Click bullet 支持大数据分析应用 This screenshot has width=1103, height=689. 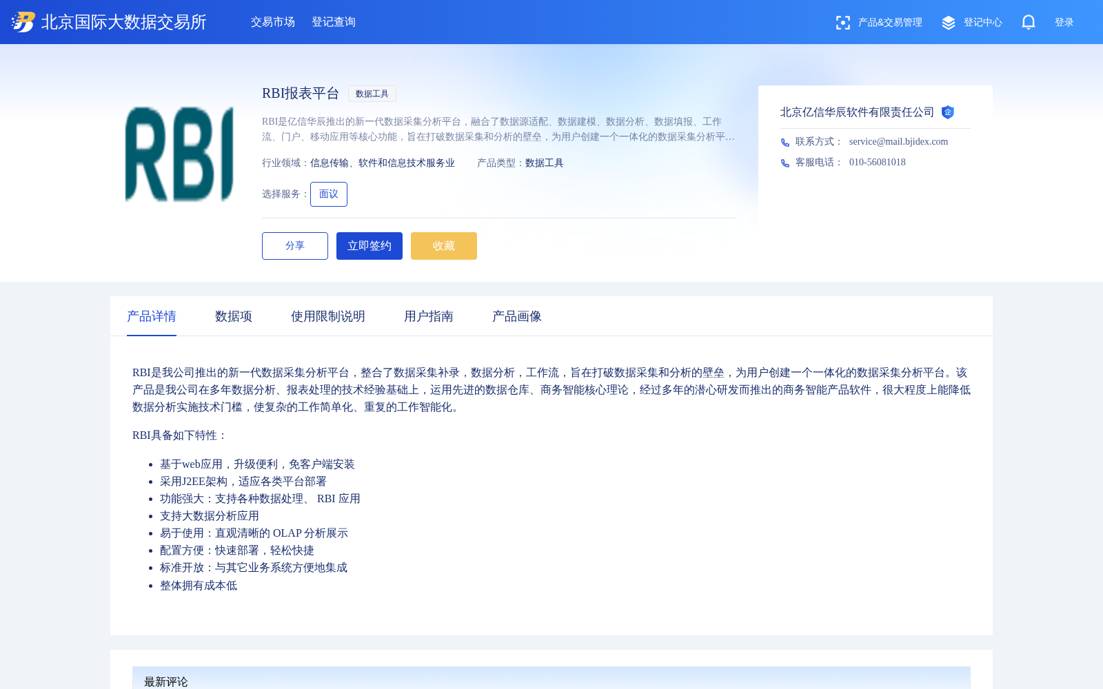point(210,516)
